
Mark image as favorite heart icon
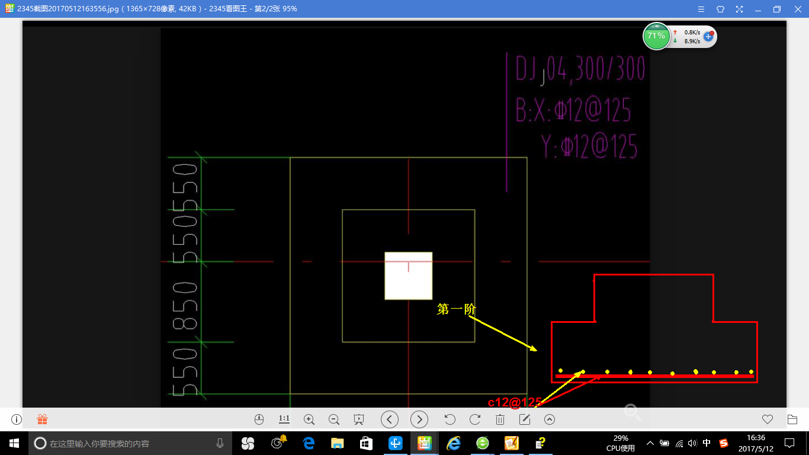pos(768,419)
